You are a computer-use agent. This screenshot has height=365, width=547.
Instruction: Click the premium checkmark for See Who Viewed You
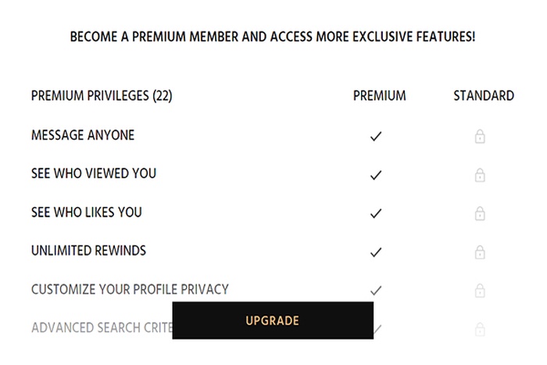[x=376, y=175]
